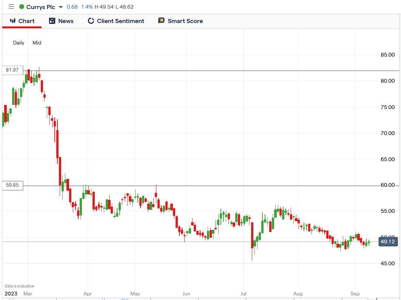Change the Daily timeframe setting
The image size is (401, 300).
point(19,43)
